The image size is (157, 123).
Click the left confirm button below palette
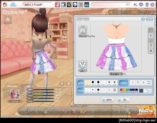[x=108, y=100]
